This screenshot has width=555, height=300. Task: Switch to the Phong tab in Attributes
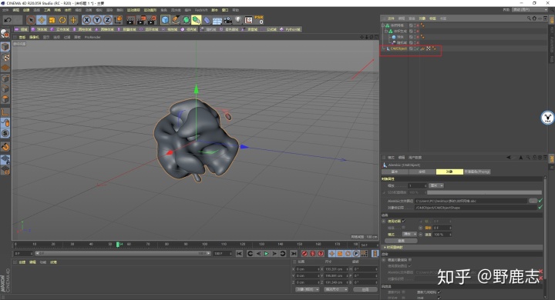pyautogui.click(x=477, y=172)
